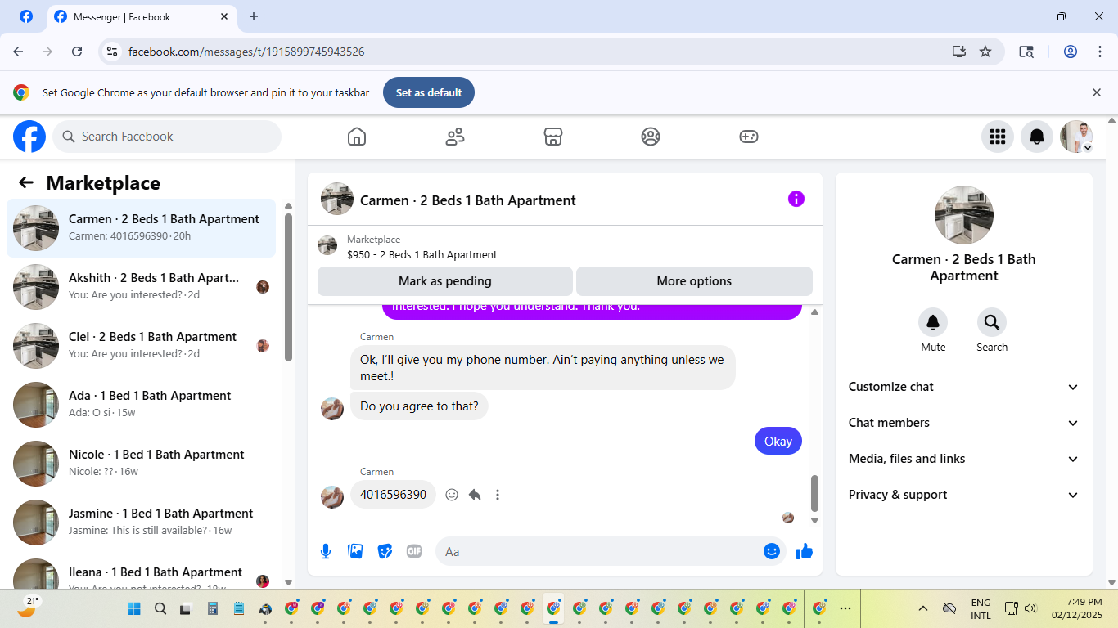Mute the chat using bell icon

click(x=933, y=322)
